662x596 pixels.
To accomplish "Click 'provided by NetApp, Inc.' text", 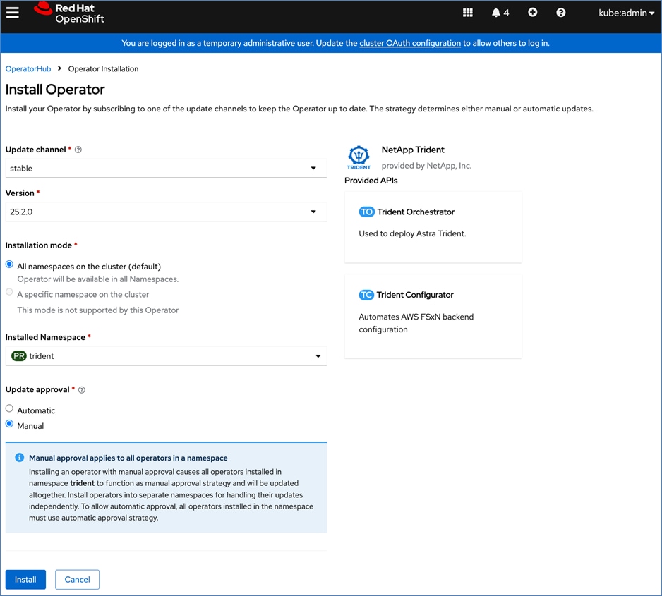I will click(x=426, y=166).
